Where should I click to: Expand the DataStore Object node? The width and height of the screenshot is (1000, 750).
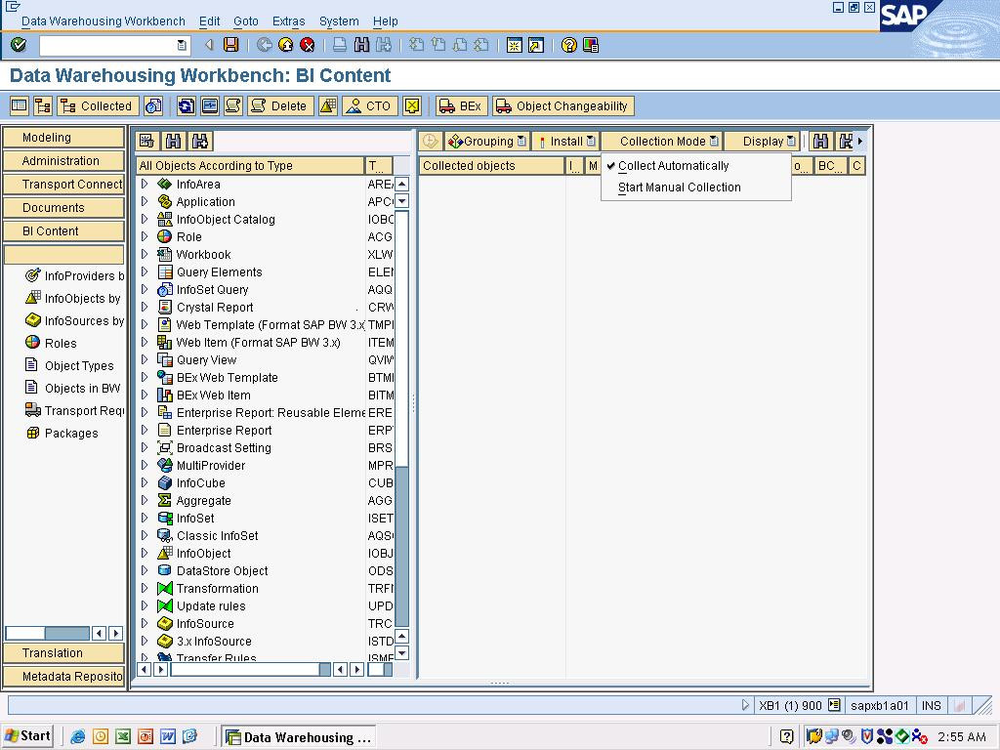point(145,570)
